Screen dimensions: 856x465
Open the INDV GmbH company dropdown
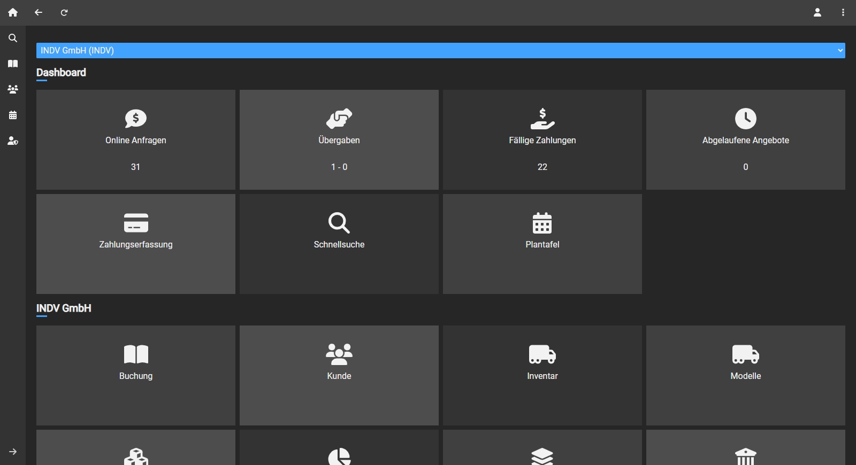click(441, 50)
